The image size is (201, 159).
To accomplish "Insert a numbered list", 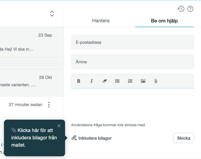I will [x=130, y=81].
